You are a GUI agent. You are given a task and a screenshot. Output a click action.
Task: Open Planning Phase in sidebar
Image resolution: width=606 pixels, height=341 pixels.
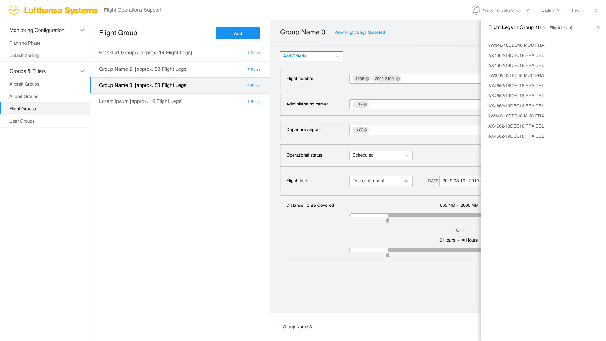25,43
